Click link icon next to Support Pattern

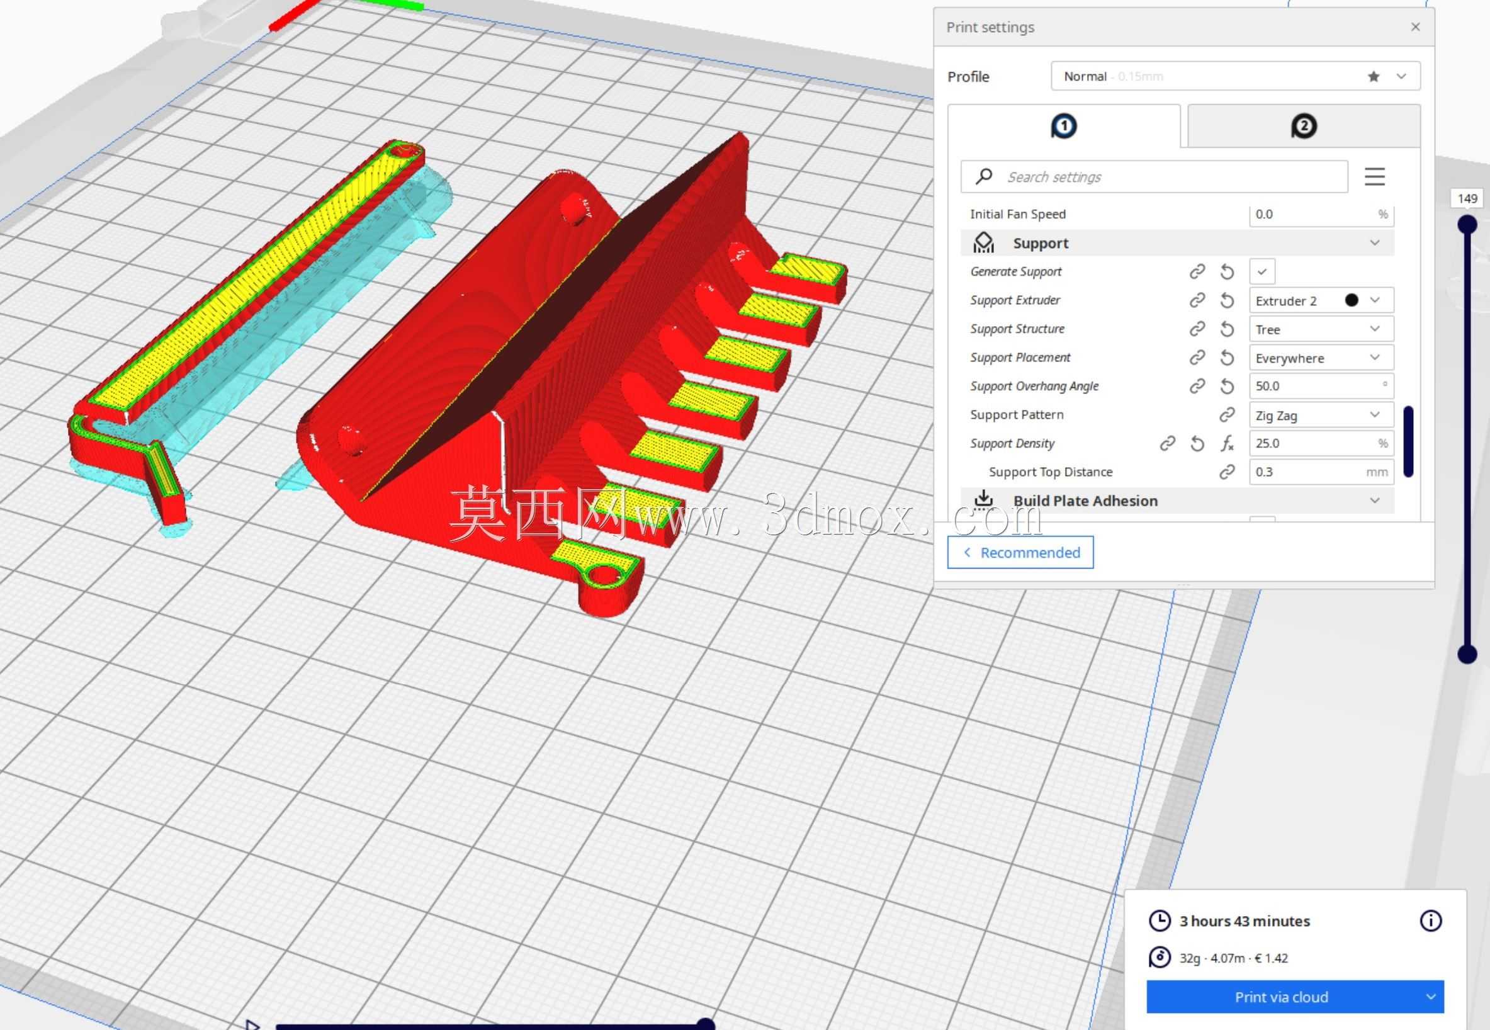click(1227, 415)
